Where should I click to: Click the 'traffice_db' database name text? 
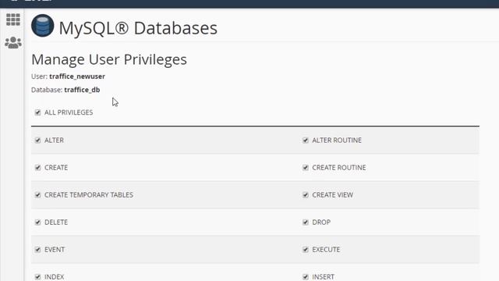tap(82, 90)
